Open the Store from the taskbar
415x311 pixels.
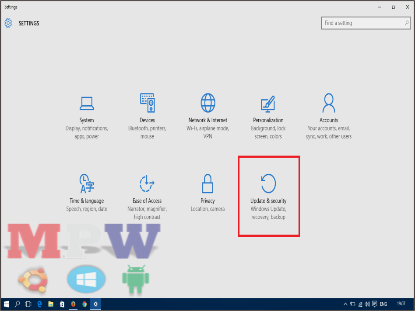(62, 304)
